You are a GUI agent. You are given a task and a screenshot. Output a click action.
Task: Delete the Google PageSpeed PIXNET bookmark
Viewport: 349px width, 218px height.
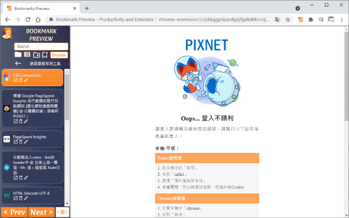21,121
